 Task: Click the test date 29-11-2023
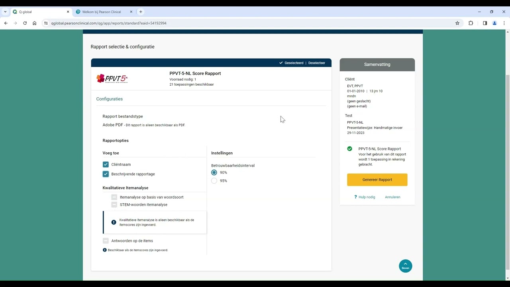tap(356, 133)
